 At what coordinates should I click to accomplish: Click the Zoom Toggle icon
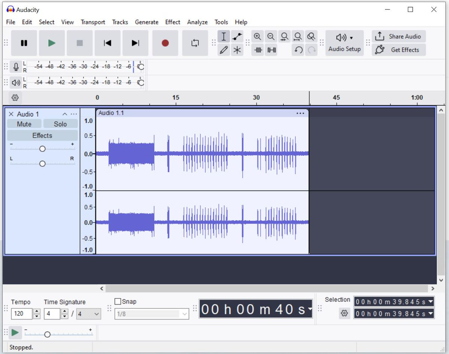tap(311, 36)
